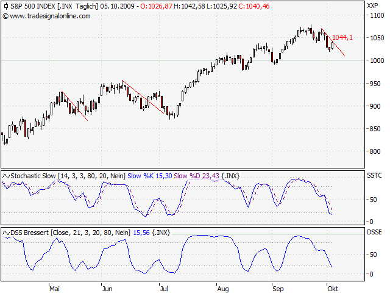Viewport: 390px width, 293px height.
Task: Click the Okt month label
Action: (333, 289)
